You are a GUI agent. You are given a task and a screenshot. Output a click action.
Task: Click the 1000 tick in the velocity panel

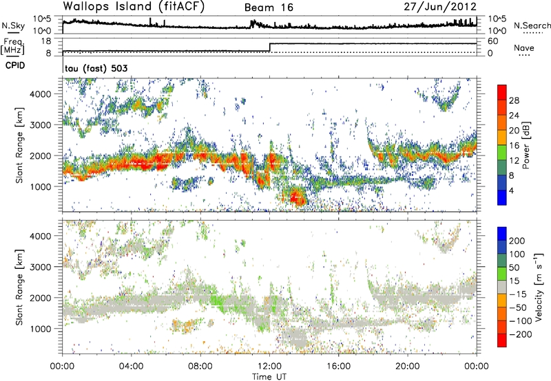pos(40,328)
